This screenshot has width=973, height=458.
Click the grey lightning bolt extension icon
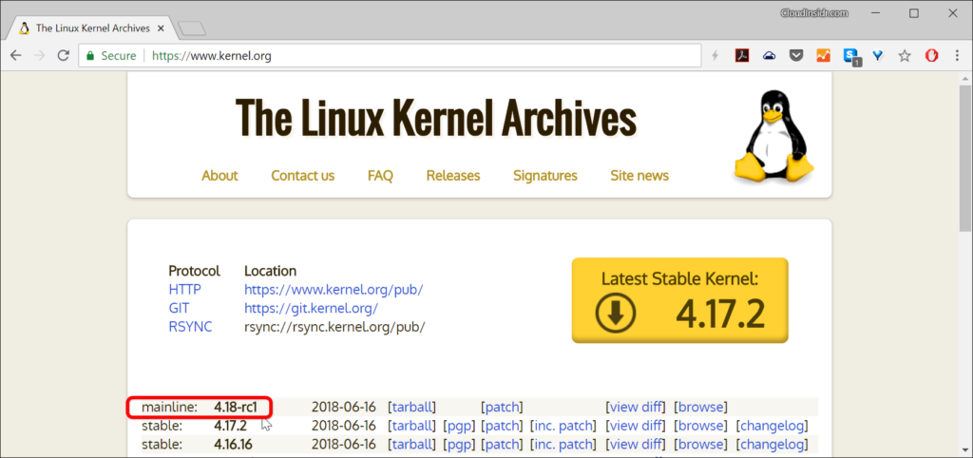tap(715, 56)
